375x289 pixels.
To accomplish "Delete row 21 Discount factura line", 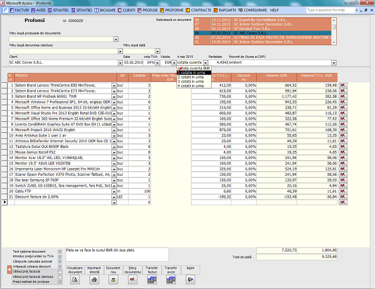I will click(x=343, y=197).
